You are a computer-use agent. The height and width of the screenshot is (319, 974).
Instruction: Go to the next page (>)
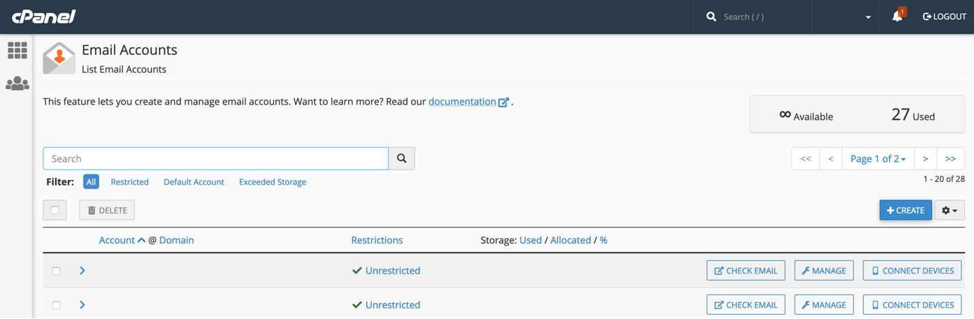click(925, 159)
